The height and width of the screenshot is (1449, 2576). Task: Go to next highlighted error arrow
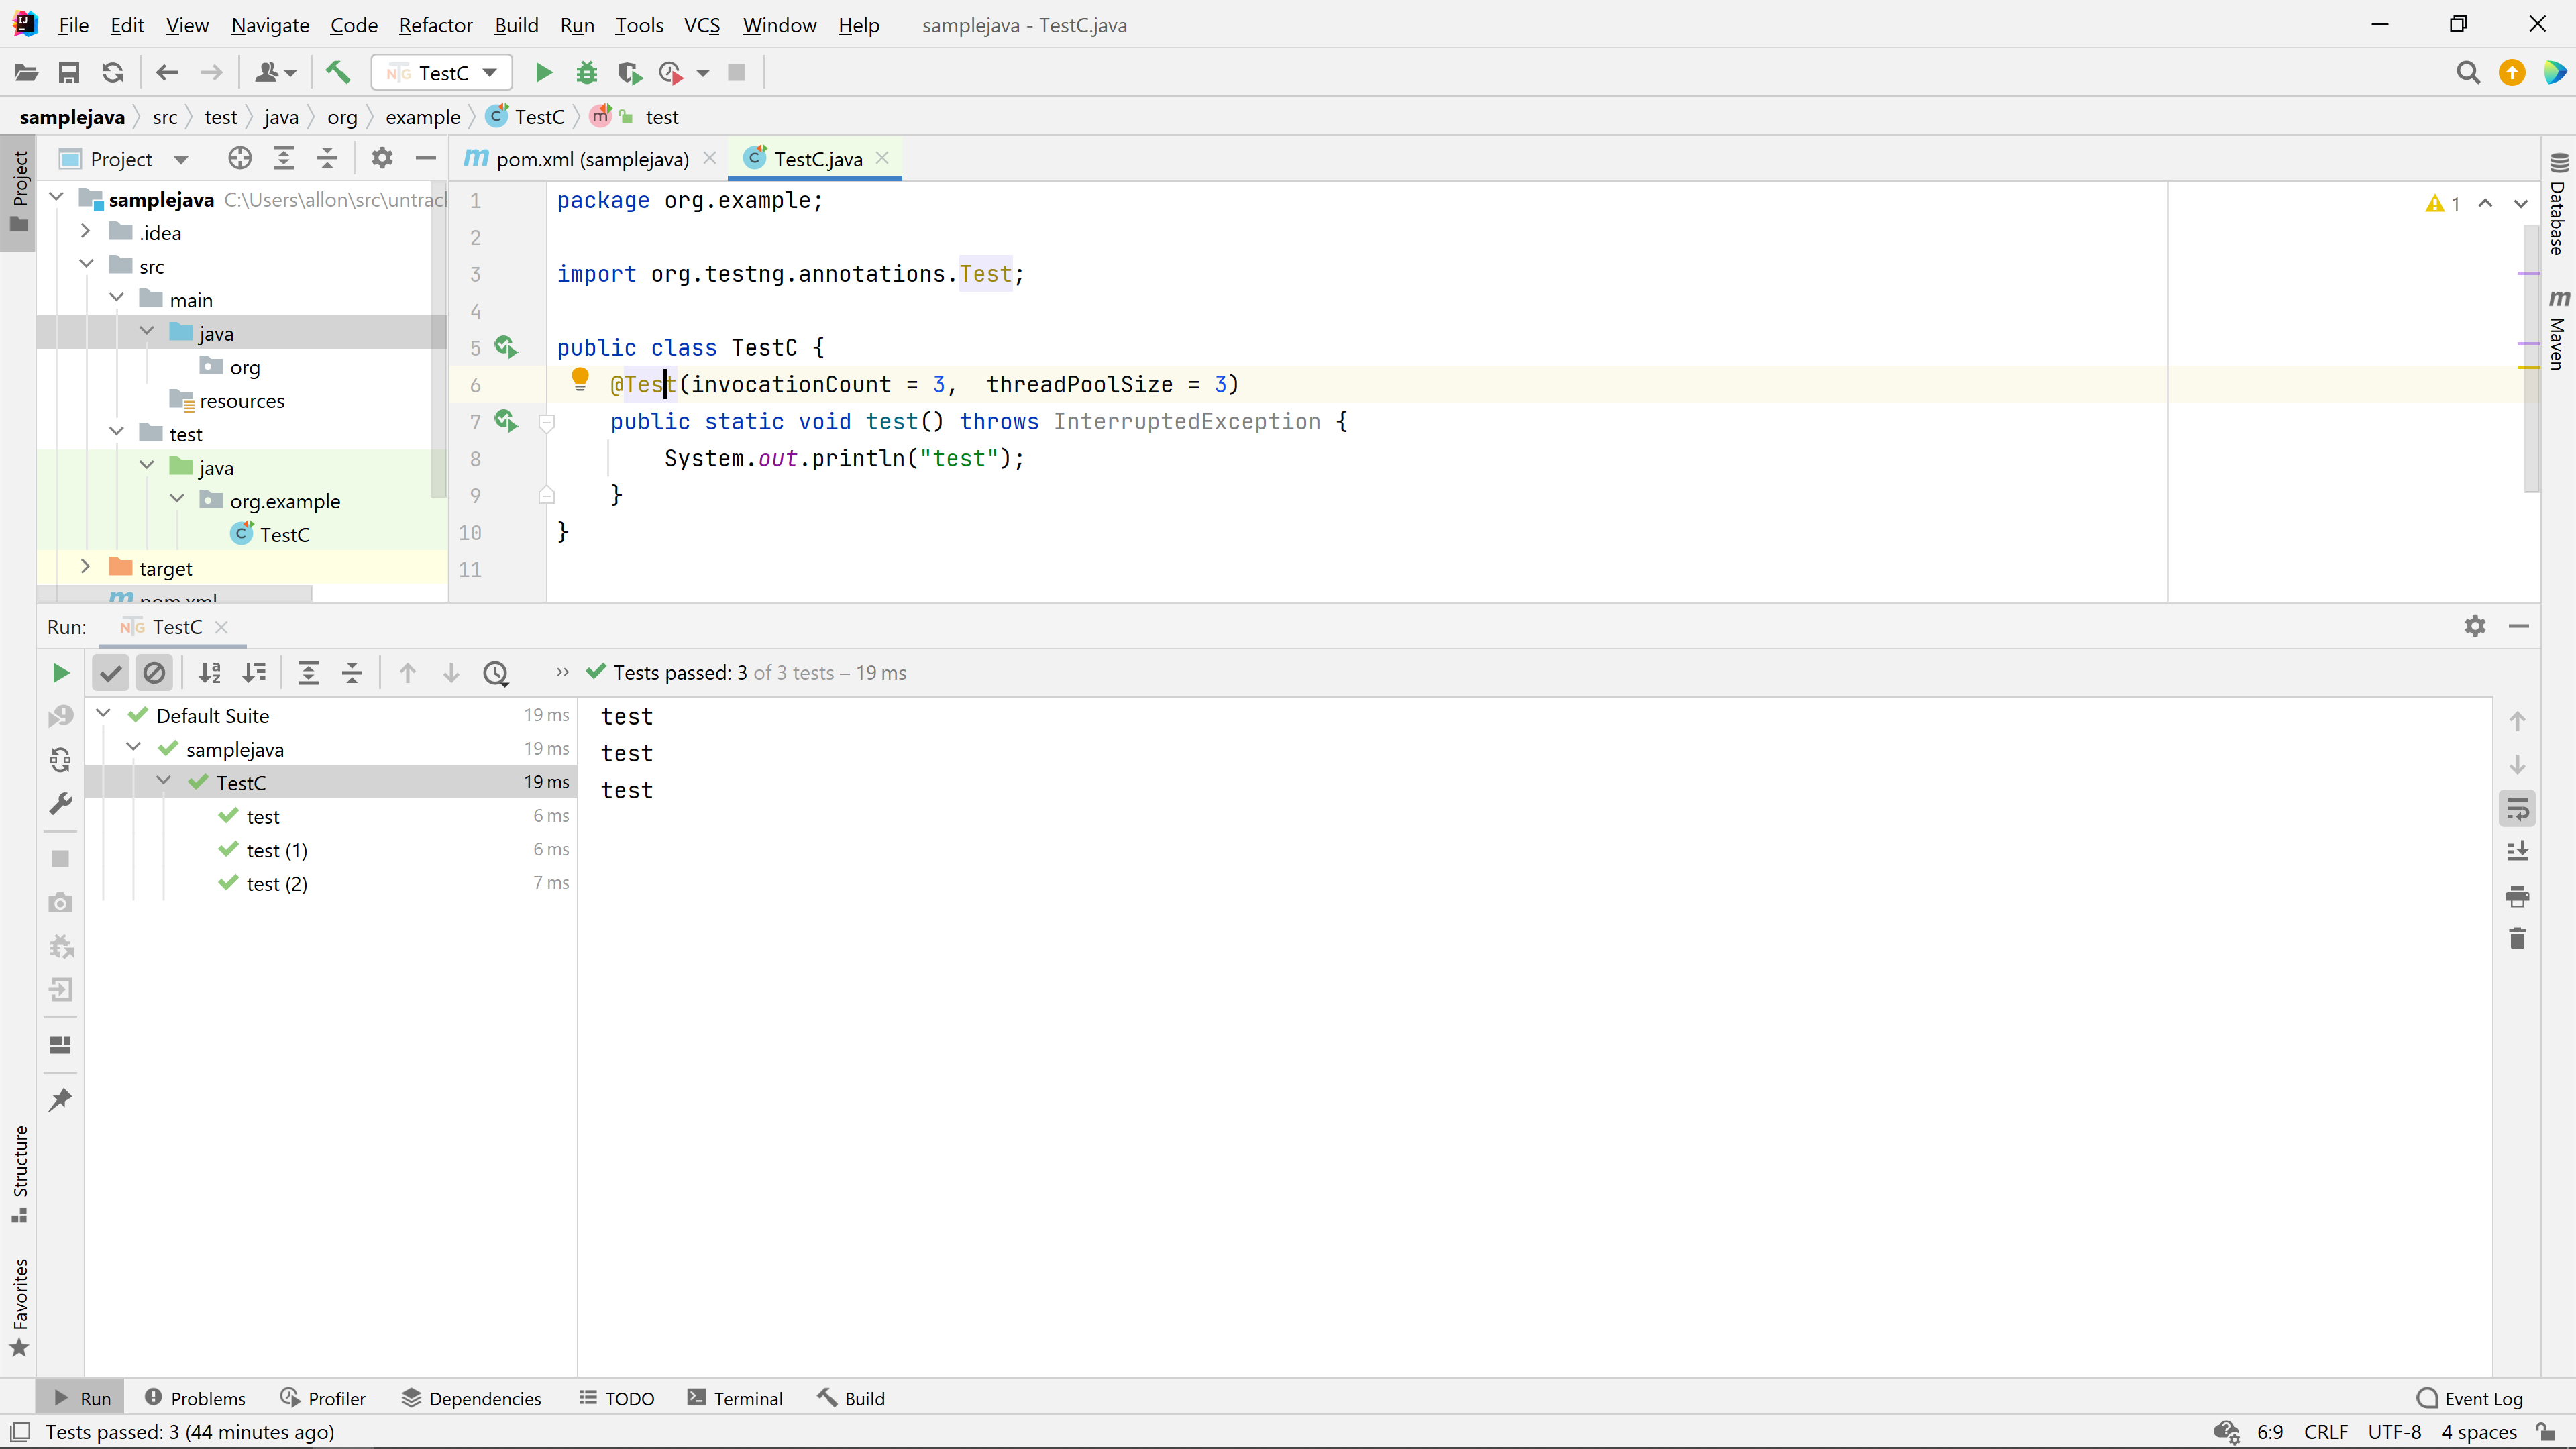pyautogui.click(x=2521, y=204)
